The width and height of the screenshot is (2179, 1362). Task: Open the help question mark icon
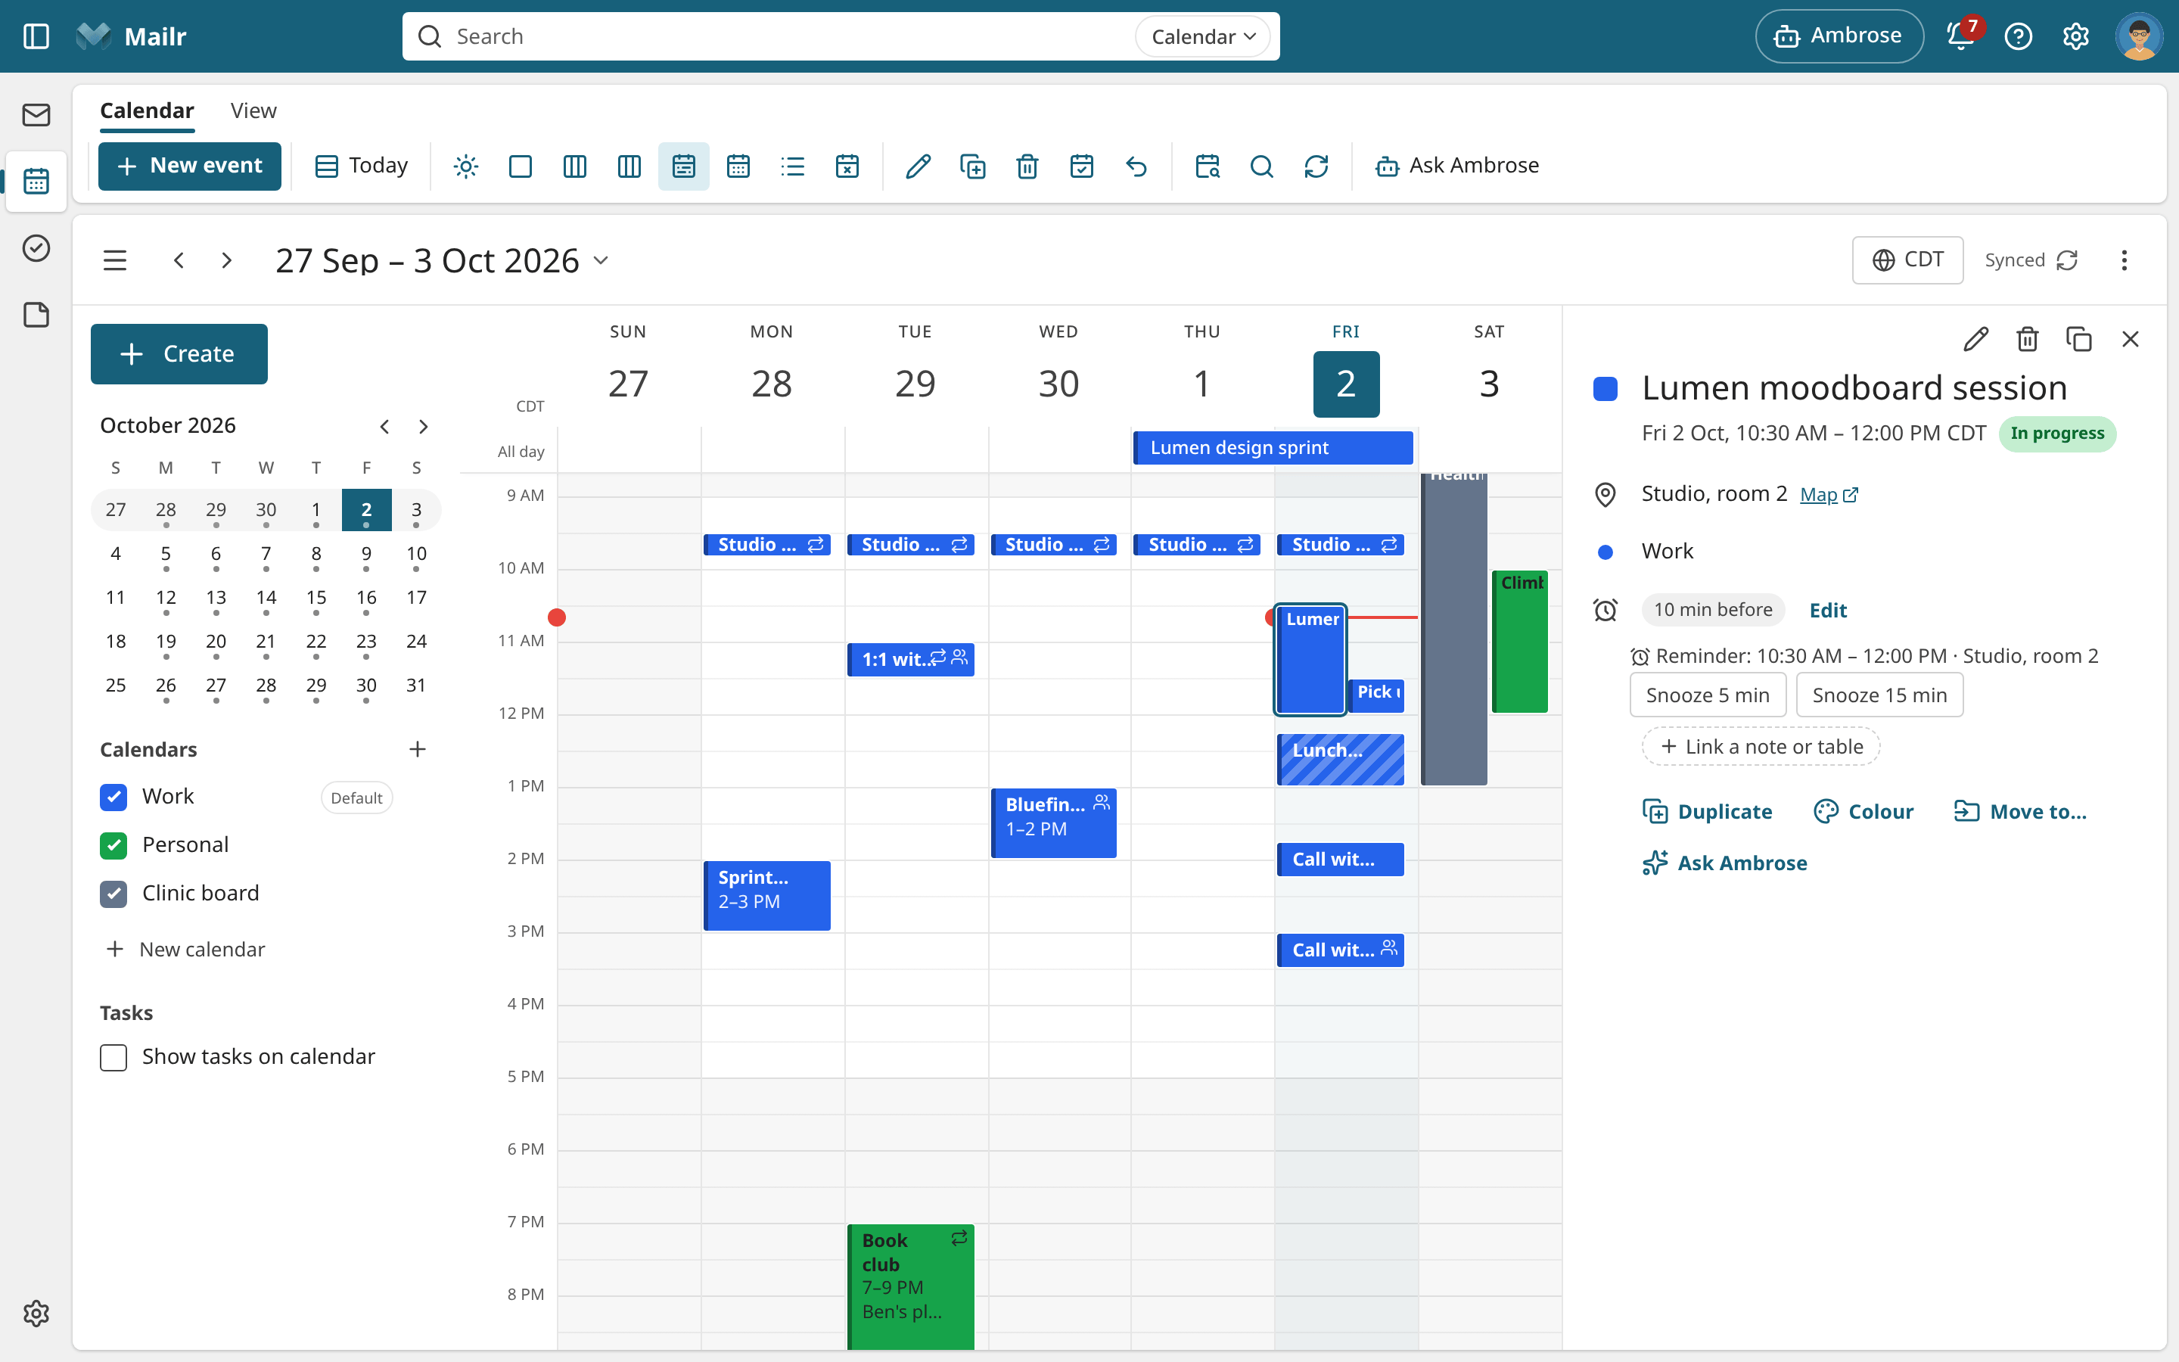click(x=2019, y=36)
